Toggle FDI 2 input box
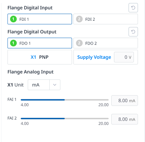 (x=106, y=19)
